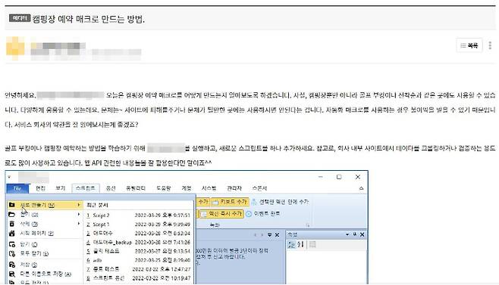Screen dimensions: 499x285
Task: Open the 시스템 ribbon tab
Action: tap(209, 188)
